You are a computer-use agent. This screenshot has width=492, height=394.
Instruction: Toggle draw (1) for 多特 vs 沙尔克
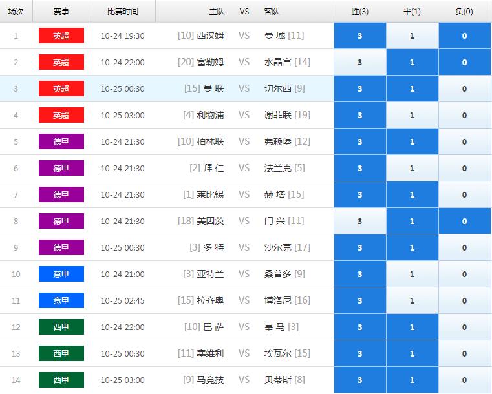coord(412,247)
